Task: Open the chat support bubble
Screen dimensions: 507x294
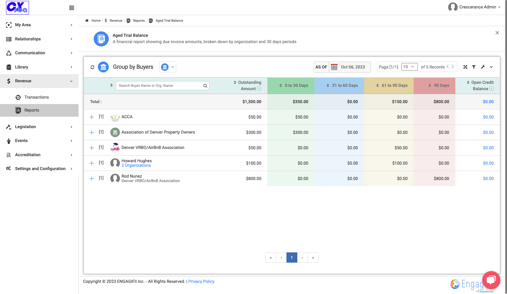Action: point(491,280)
